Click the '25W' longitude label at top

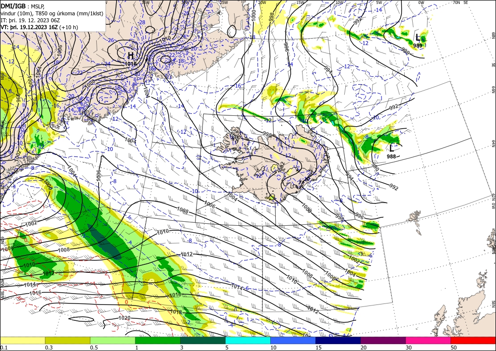tap(224, 2)
